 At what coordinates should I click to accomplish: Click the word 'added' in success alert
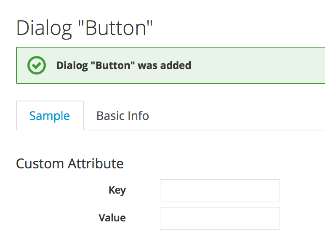[x=176, y=66]
